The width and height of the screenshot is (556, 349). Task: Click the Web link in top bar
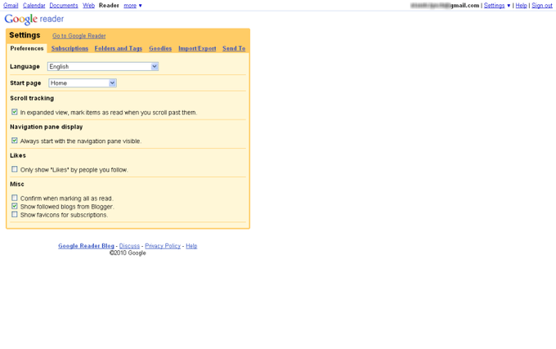[88, 6]
